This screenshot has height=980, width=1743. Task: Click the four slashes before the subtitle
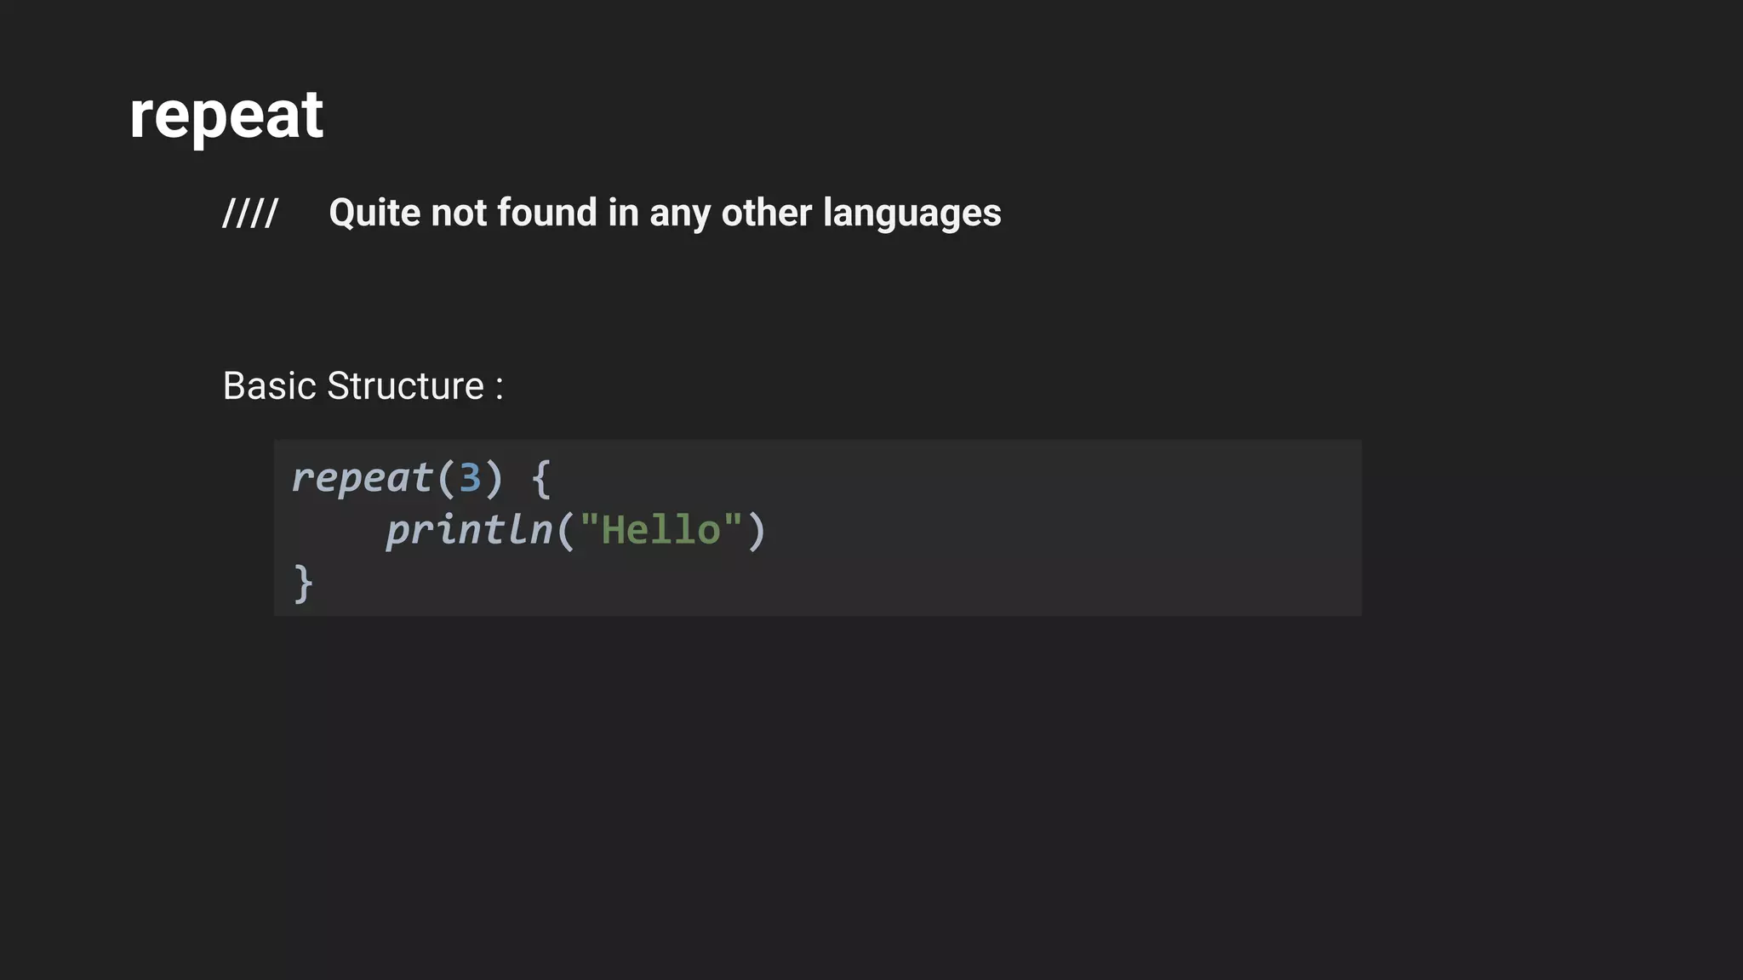tap(249, 213)
